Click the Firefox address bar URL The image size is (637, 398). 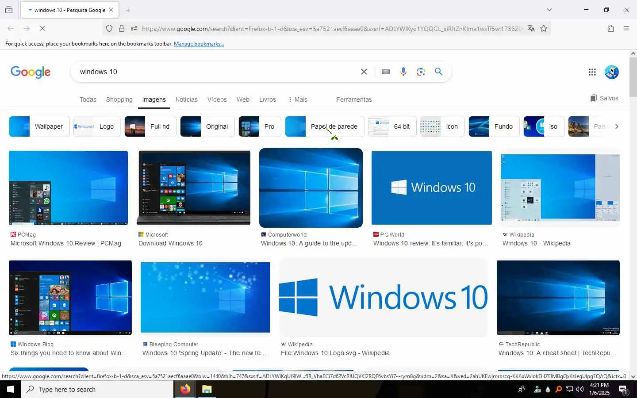pyautogui.click(x=332, y=29)
